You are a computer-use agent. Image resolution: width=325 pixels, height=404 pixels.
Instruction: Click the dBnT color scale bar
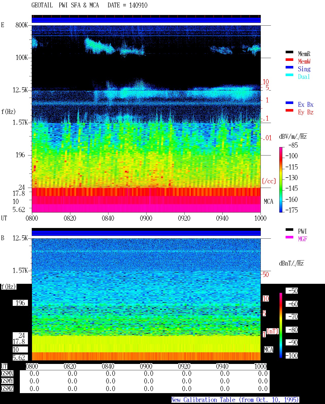pyautogui.click(x=281, y=325)
